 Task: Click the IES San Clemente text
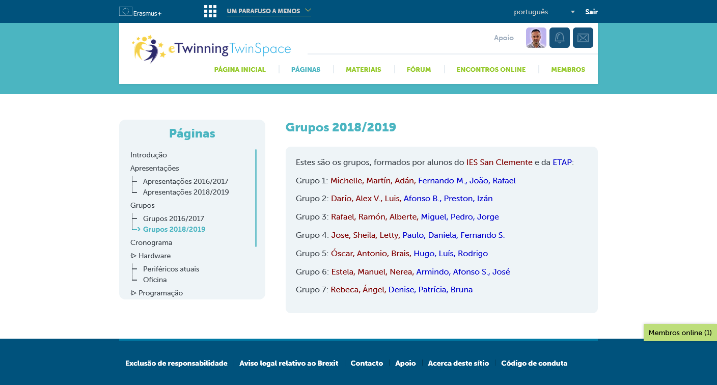coord(499,162)
